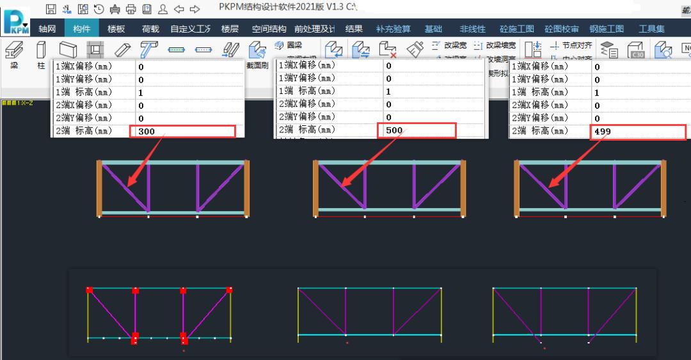Click the 2端Y偏移 value in right panel
Image resolution: width=691 pixels, height=360 pixels.
click(640, 118)
